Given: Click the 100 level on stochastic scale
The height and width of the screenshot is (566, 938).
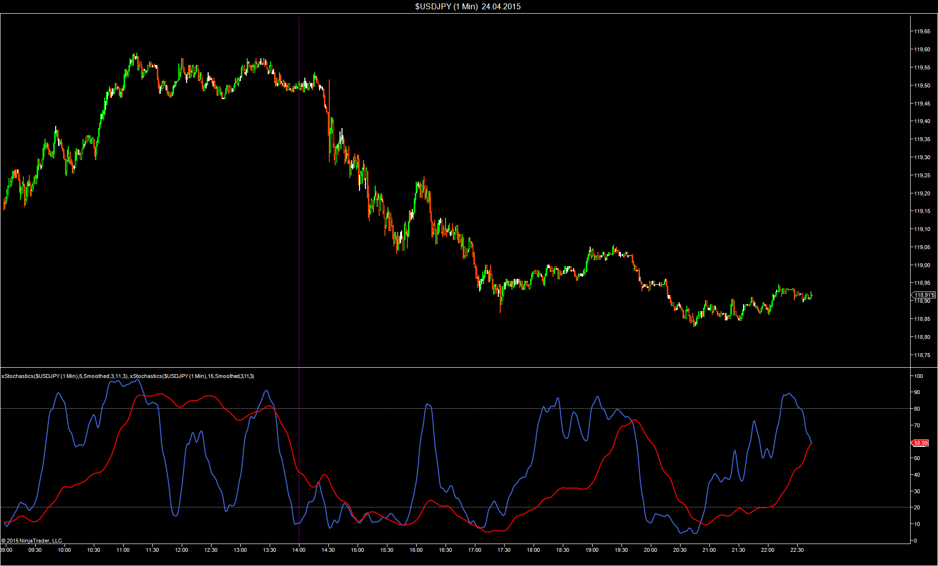Looking at the screenshot, I should point(918,376).
